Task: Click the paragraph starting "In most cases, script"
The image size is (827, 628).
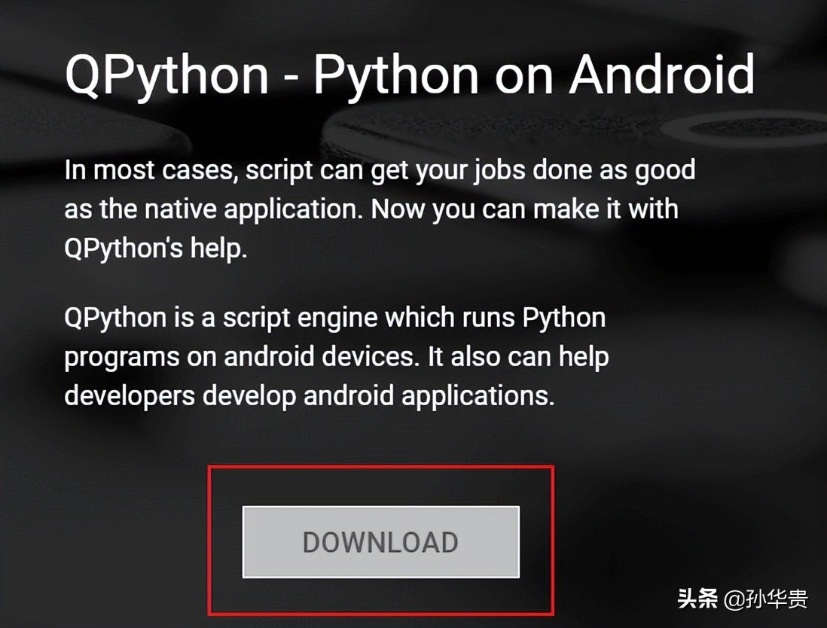Action: pos(380,209)
